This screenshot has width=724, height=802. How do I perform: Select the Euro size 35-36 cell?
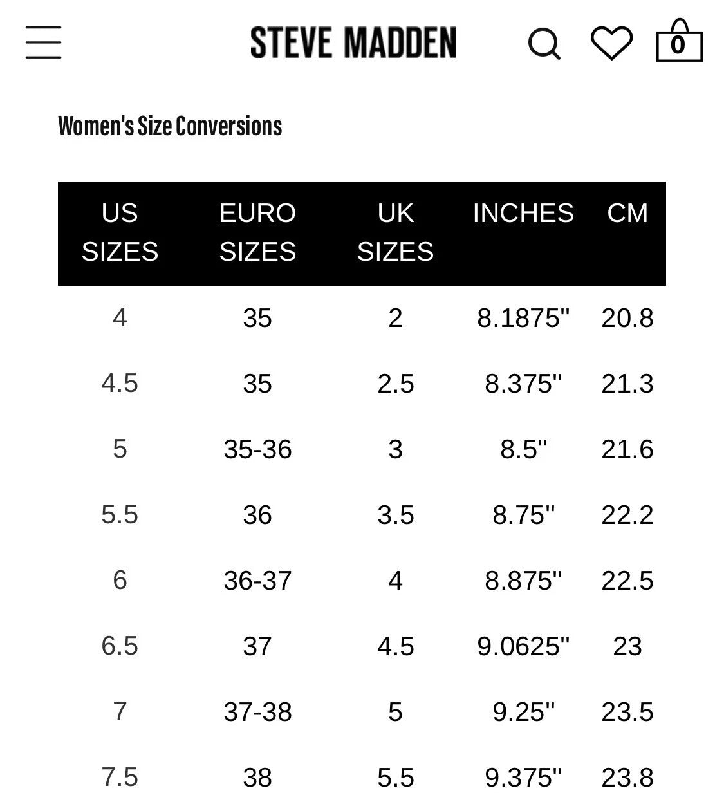(257, 449)
